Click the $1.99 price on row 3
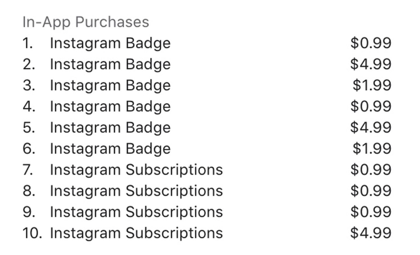Screen dimensions: 420x255 coord(372,85)
